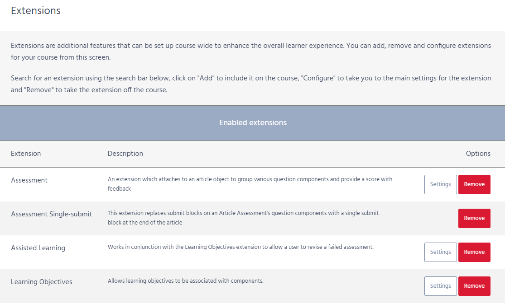505x304 pixels.
Task: Open Settings for Assisted Learning
Action: (440, 252)
